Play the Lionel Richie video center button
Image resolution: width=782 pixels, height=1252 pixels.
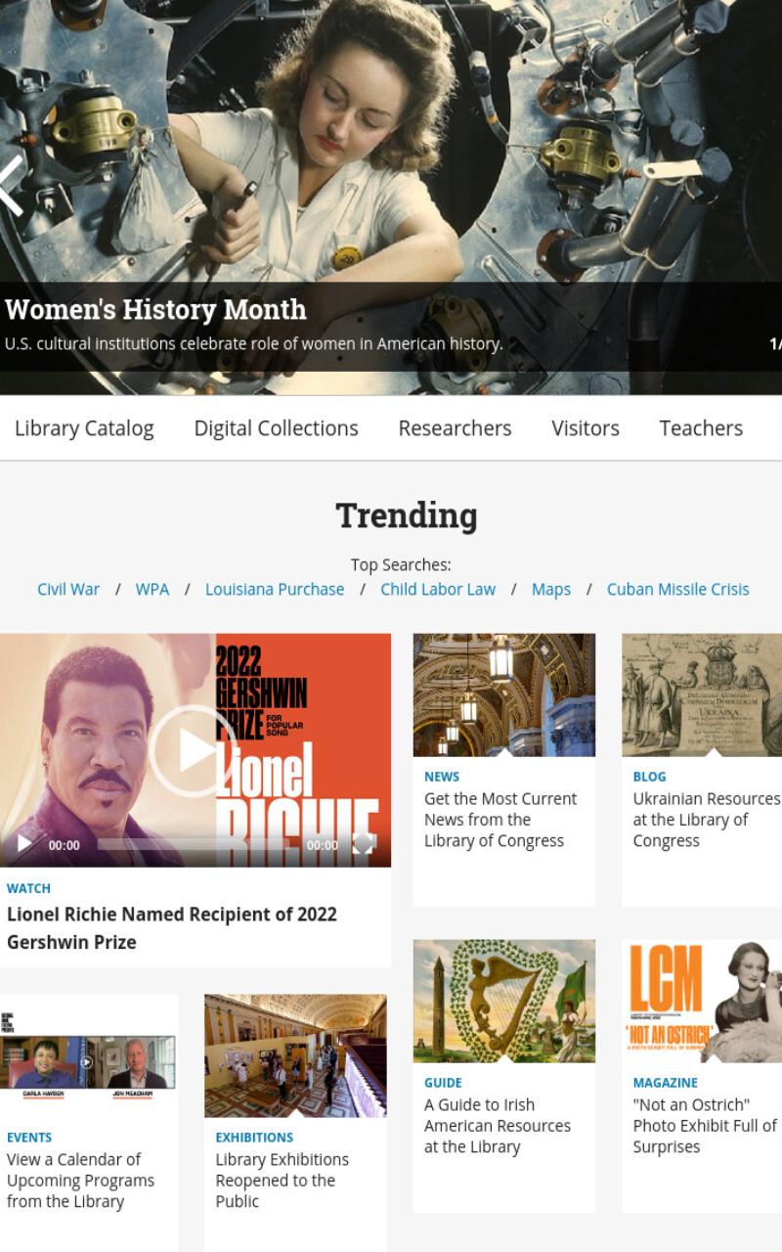[194, 750]
